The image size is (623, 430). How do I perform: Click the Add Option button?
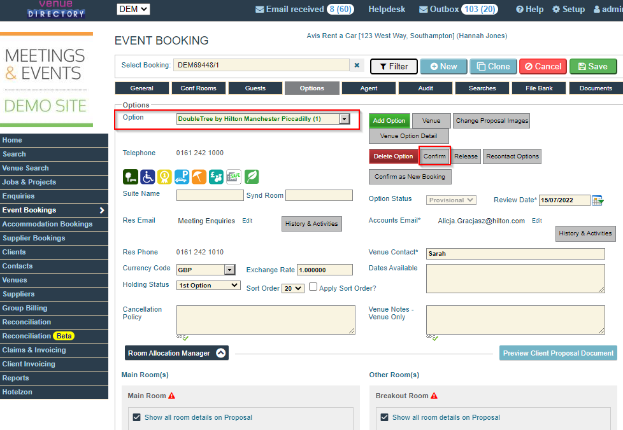pos(389,121)
